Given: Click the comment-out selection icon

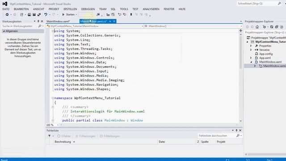Looking at the screenshot, I should click(119, 14).
